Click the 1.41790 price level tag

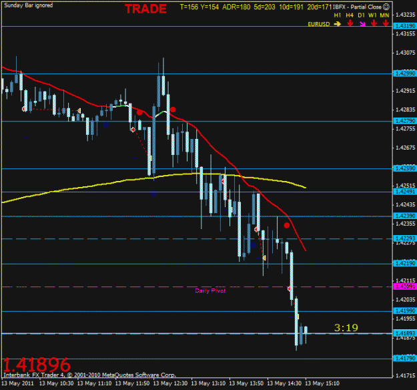point(405,359)
